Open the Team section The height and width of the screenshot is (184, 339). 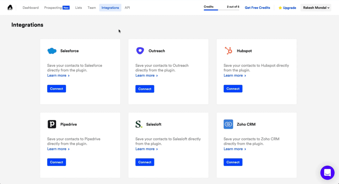[x=91, y=8]
